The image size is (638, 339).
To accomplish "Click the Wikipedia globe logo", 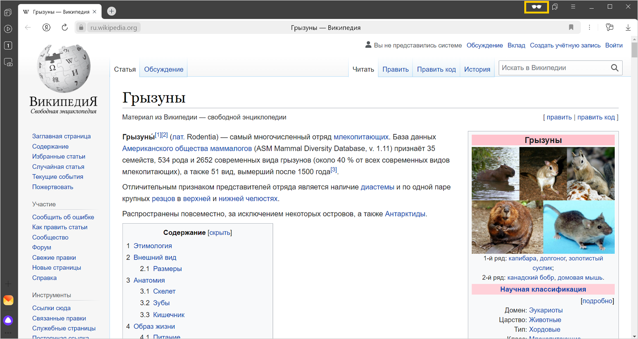I will 63,69.
